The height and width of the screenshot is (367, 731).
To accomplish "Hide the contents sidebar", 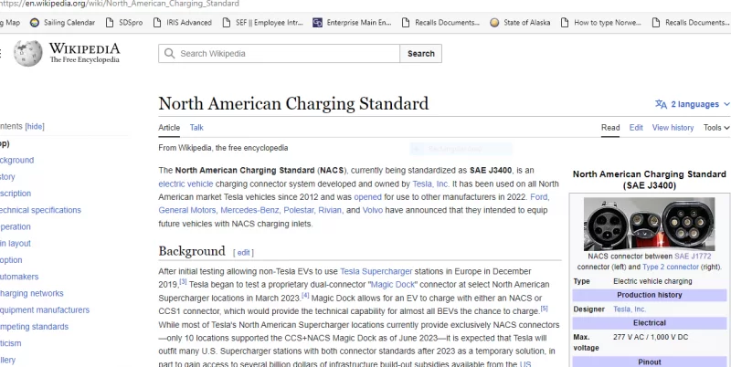I will pyautogui.click(x=35, y=126).
